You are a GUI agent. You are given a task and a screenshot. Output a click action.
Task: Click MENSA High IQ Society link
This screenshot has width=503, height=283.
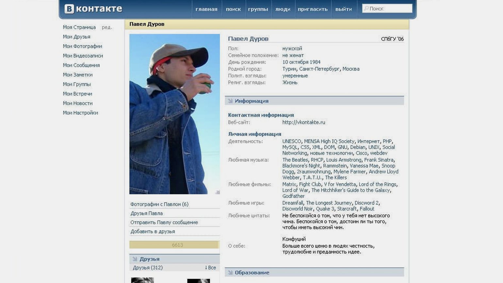tap(329, 141)
